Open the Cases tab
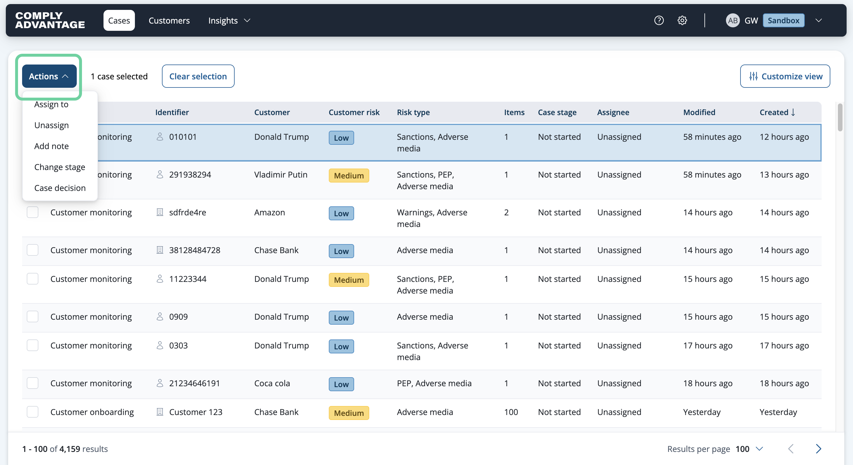 (x=119, y=21)
